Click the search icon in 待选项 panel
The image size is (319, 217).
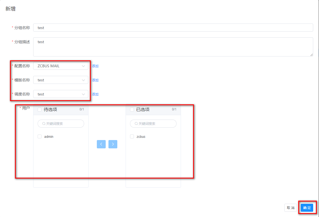(x=44, y=124)
